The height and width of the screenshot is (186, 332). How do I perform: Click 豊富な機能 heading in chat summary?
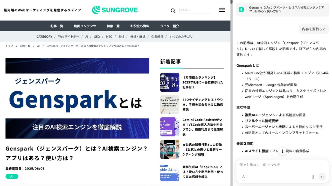click(245, 143)
